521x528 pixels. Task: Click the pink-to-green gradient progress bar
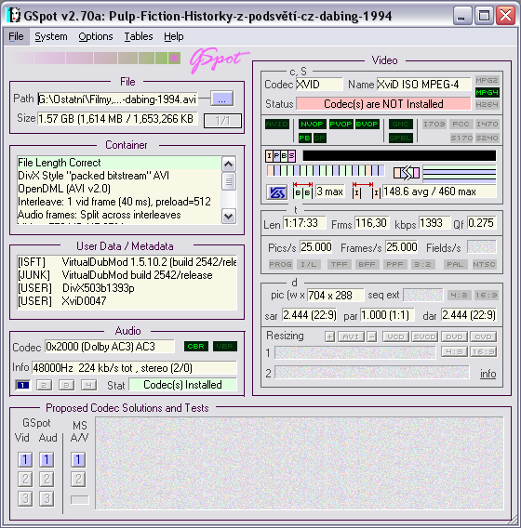pyautogui.click(x=96, y=59)
